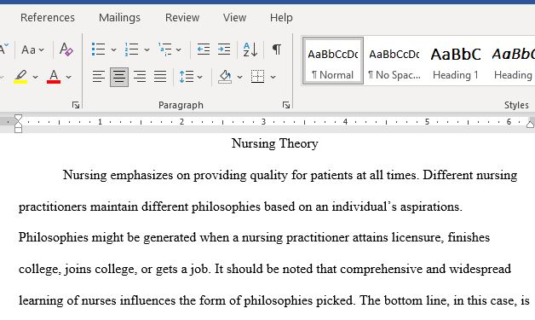The height and width of the screenshot is (320, 535).
Task: Open the Borders dropdown arrow
Action: (x=273, y=78)
